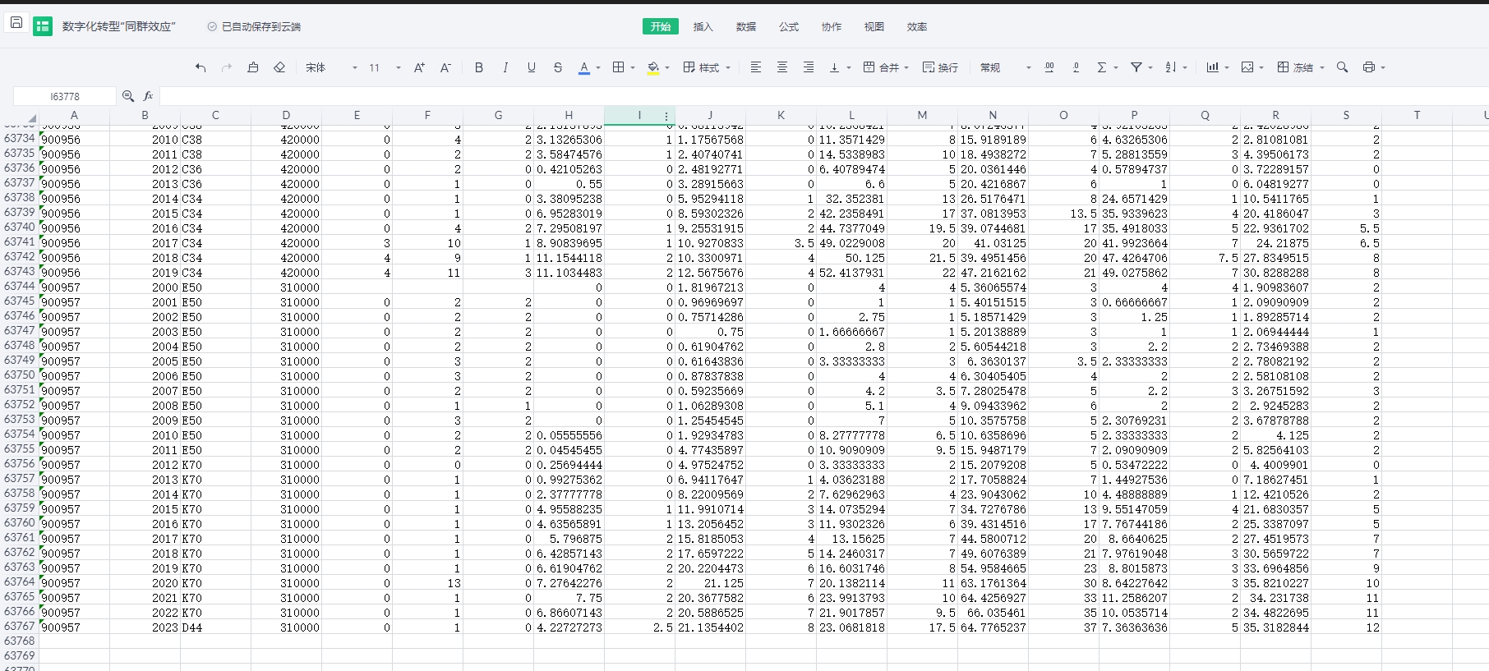This screenshot has height=671, width=1489.
Task: Toggle bold formatting
Action: tap(479, 67)
